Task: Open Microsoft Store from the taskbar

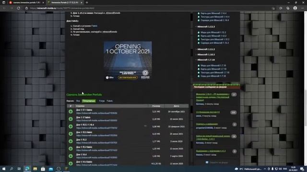Action: point(43,169)
